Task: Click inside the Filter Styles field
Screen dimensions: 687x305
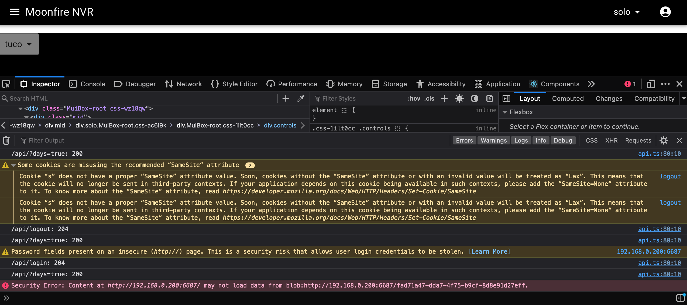Action: (351, 98)
